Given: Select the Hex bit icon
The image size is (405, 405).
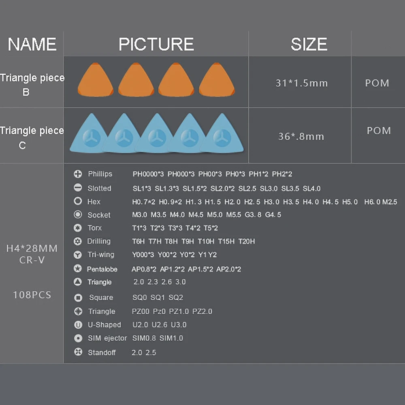Looking at the screenshot, I should 78,201.
